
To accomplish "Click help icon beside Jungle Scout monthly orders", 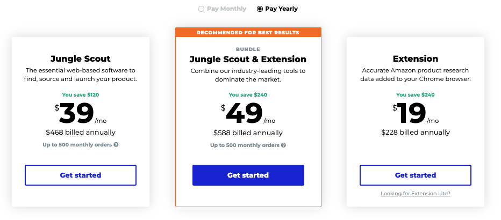I will 116,145.
